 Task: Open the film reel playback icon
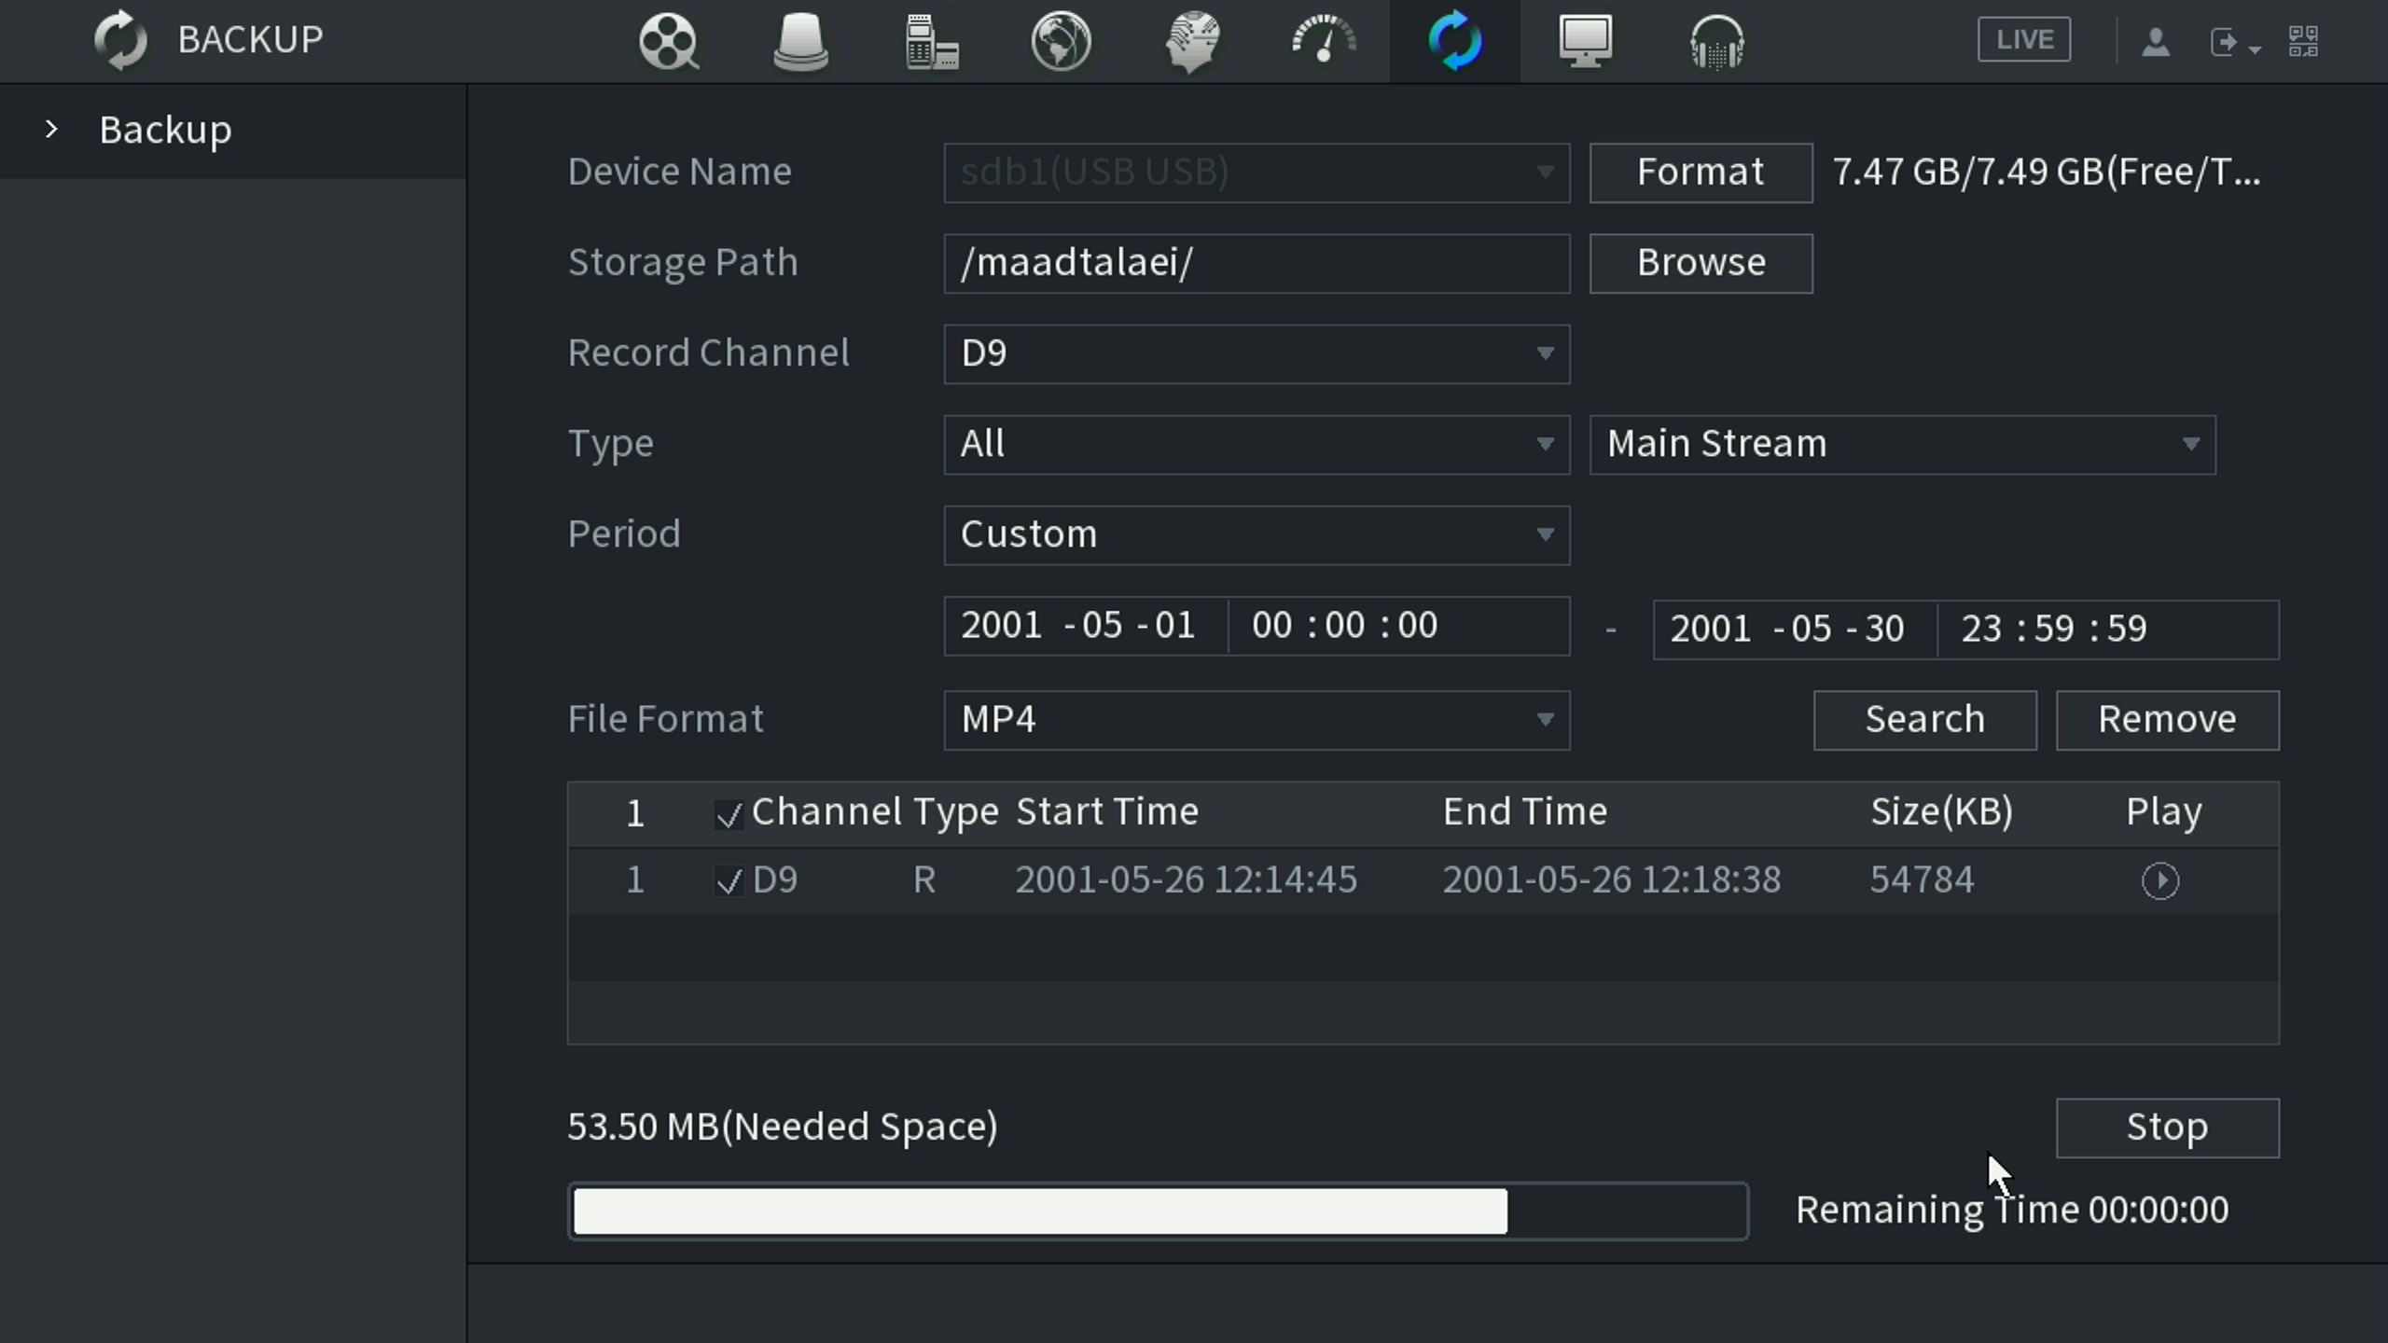(x=668, y=41)
